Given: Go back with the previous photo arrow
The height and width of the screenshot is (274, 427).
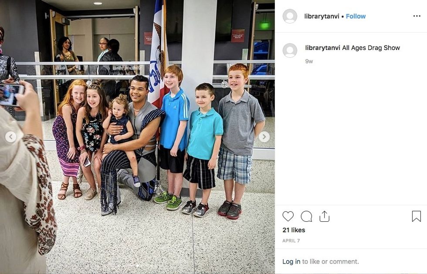Looking at the screenshot, I should [x=10, y=137].
